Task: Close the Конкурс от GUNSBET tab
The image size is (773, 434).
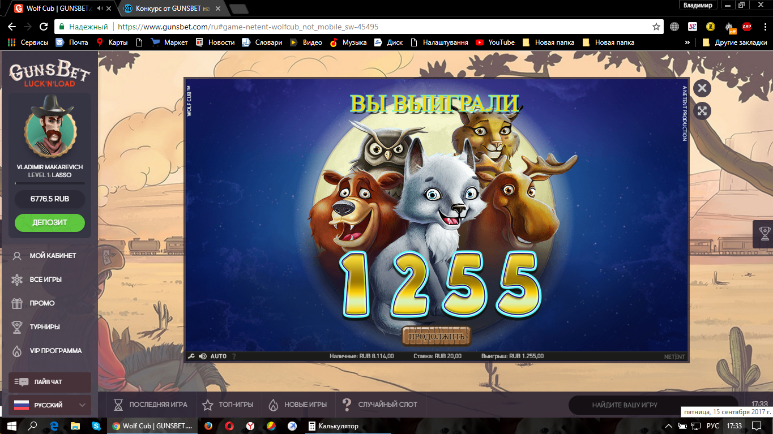Action: pos(218,8)
